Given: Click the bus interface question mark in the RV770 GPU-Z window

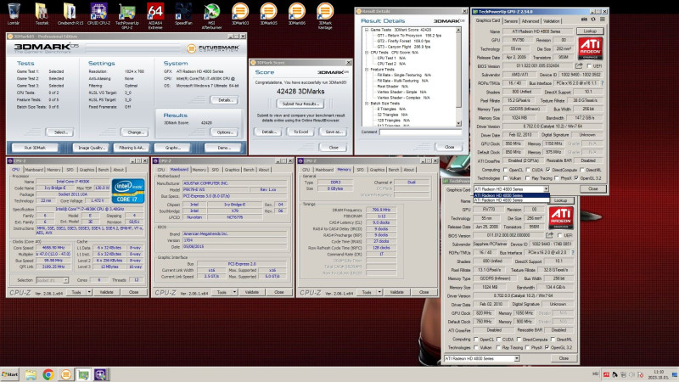Looking at the screenshot, I should [572, 252].
